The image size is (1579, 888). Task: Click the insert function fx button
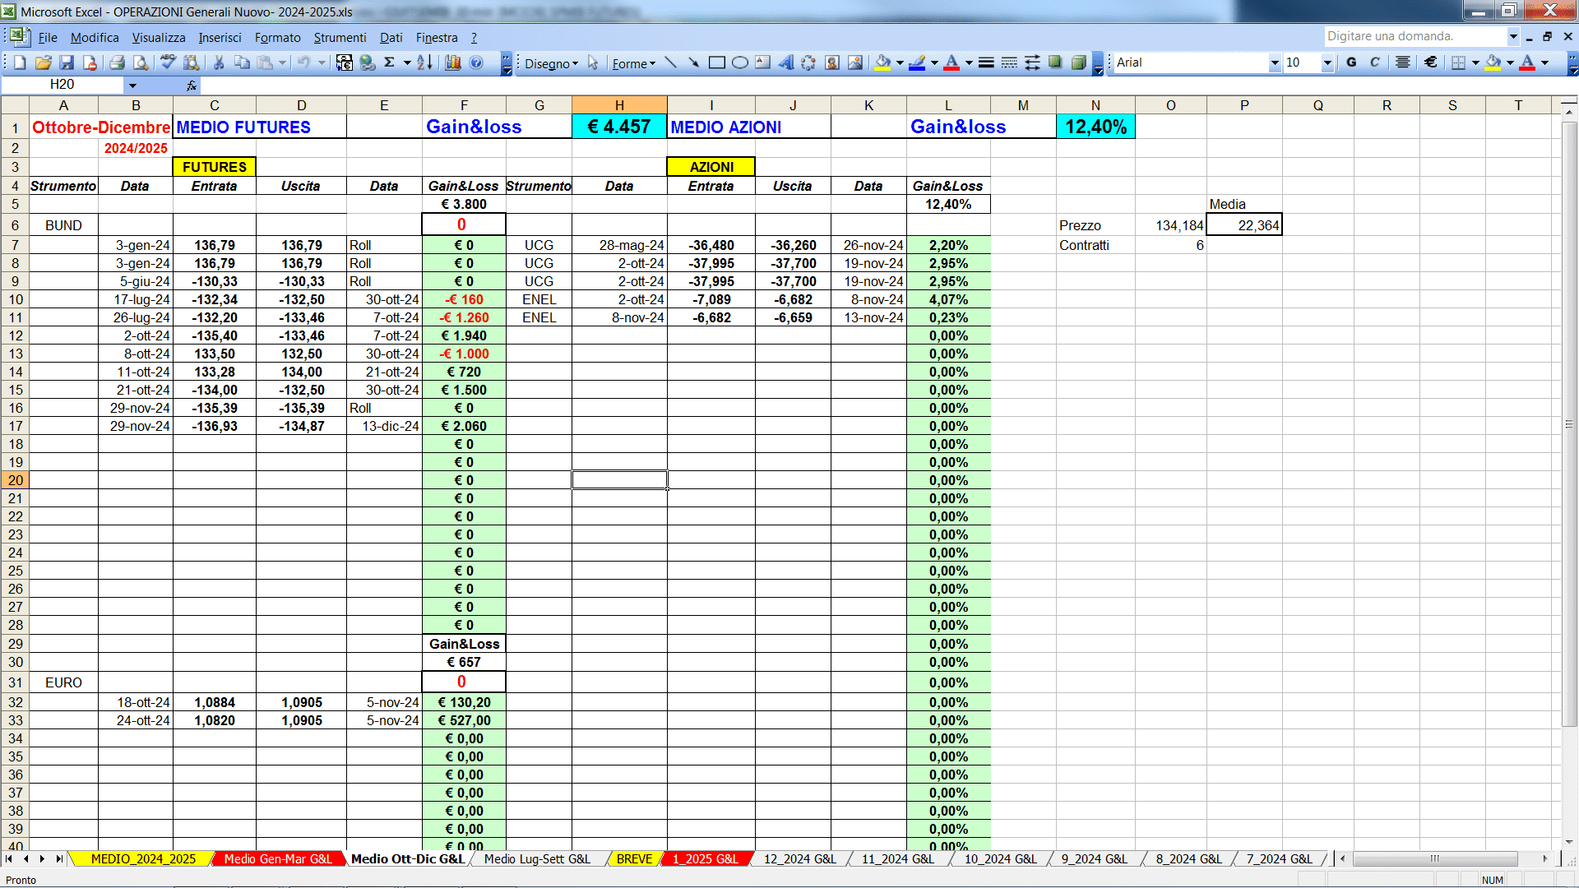point(191,85)
